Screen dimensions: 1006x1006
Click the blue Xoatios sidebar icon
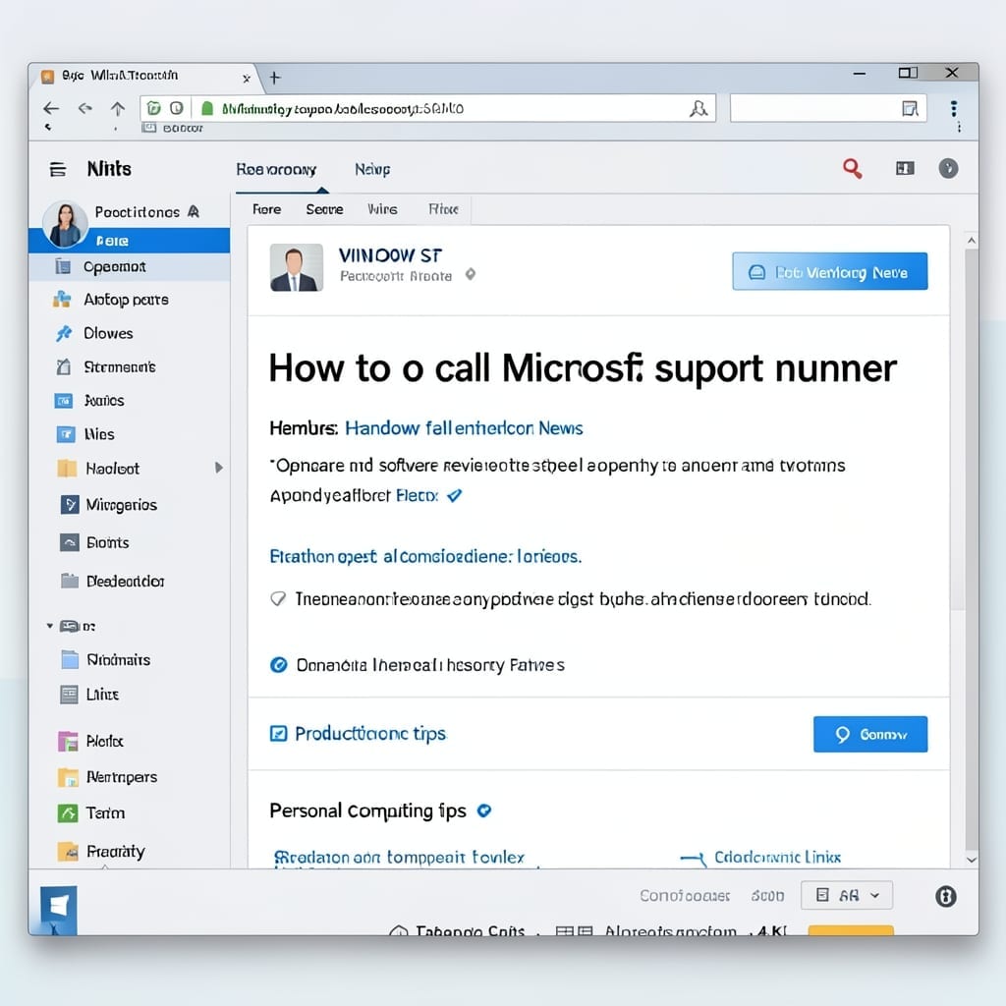(x=64, y=401)
